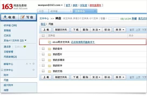Open 附件 under 文件中心

[x=6, y=75]
